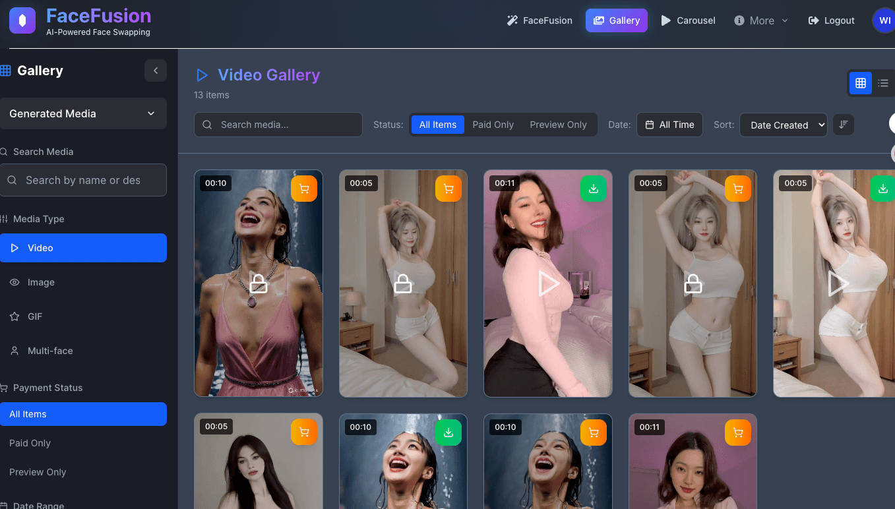Select the GIF media type filter
The width and height of the screenshot is (895, 509).
tap(34, 316)
